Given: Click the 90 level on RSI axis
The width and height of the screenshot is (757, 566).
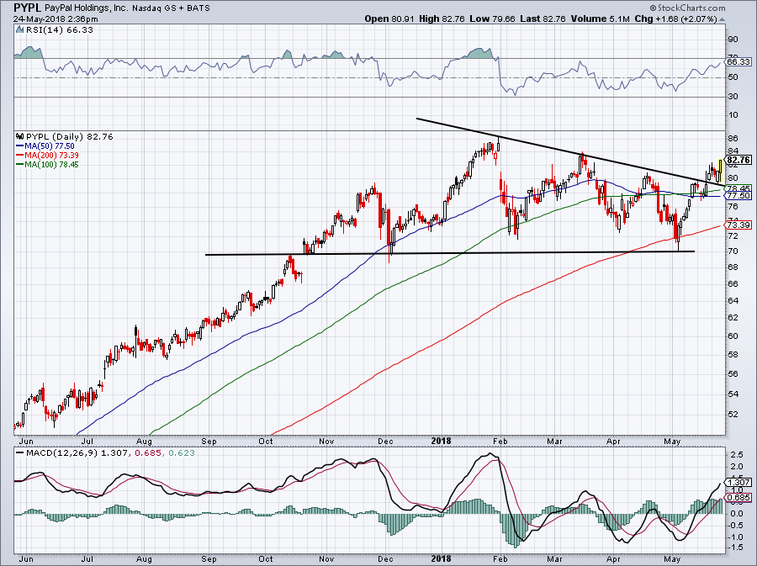Looking at the screenshot, I should pyautogui.click(x=733, y=39).
